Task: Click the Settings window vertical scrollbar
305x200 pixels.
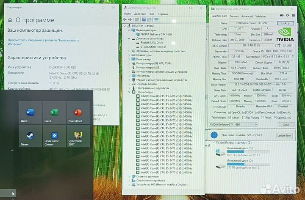Action: coord(118,46)
